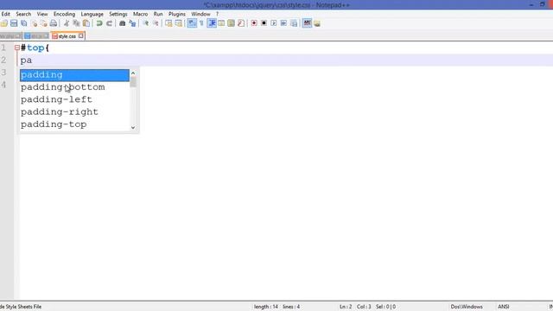Click autocomplete scrollbar down arrow
The height and width of the screenshot is (311, 553).
pyautogui.click(x=133, y=128)
